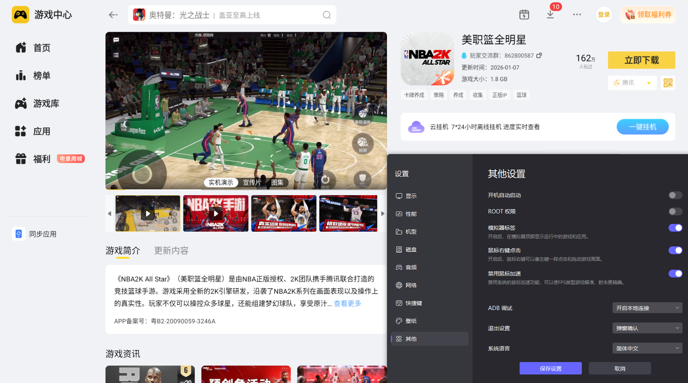Show previous thumbnails with left arrow
The height and width of the screenshot is (383, 688).
(x=110, y=213)
